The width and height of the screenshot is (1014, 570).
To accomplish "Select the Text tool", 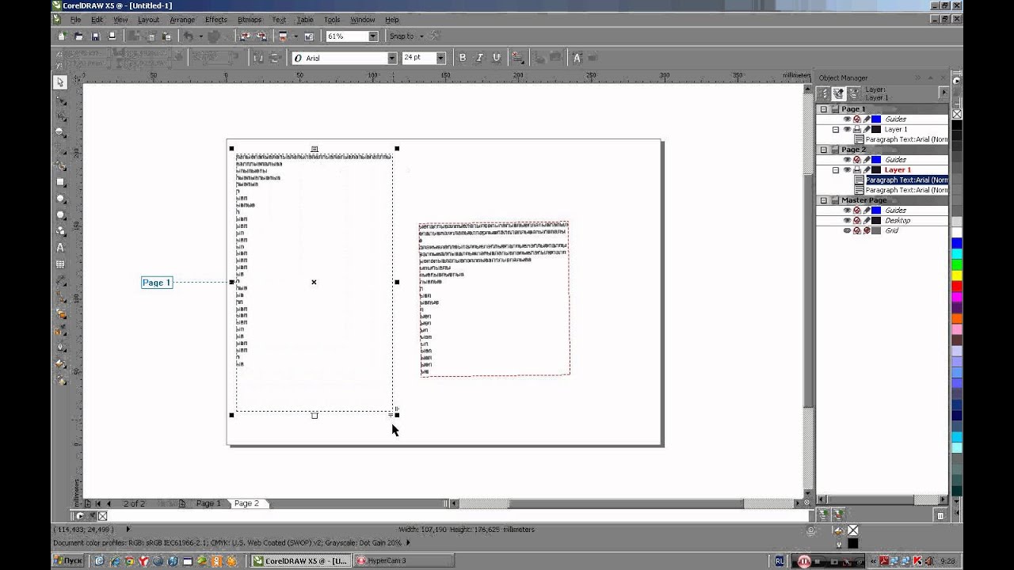I will tap(60, 248).
